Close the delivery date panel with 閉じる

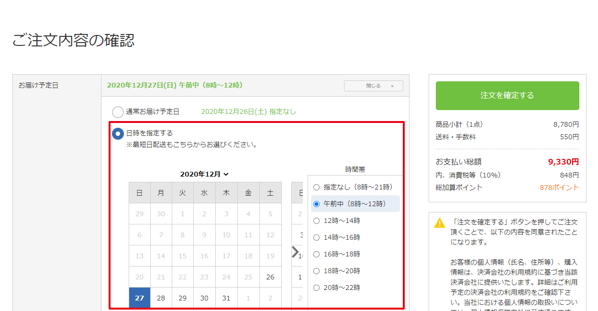point(373,86)
